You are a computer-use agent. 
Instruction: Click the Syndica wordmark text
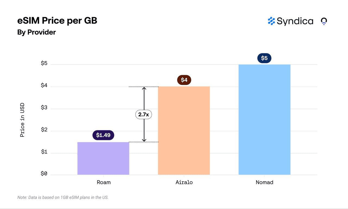click(295, 21)
